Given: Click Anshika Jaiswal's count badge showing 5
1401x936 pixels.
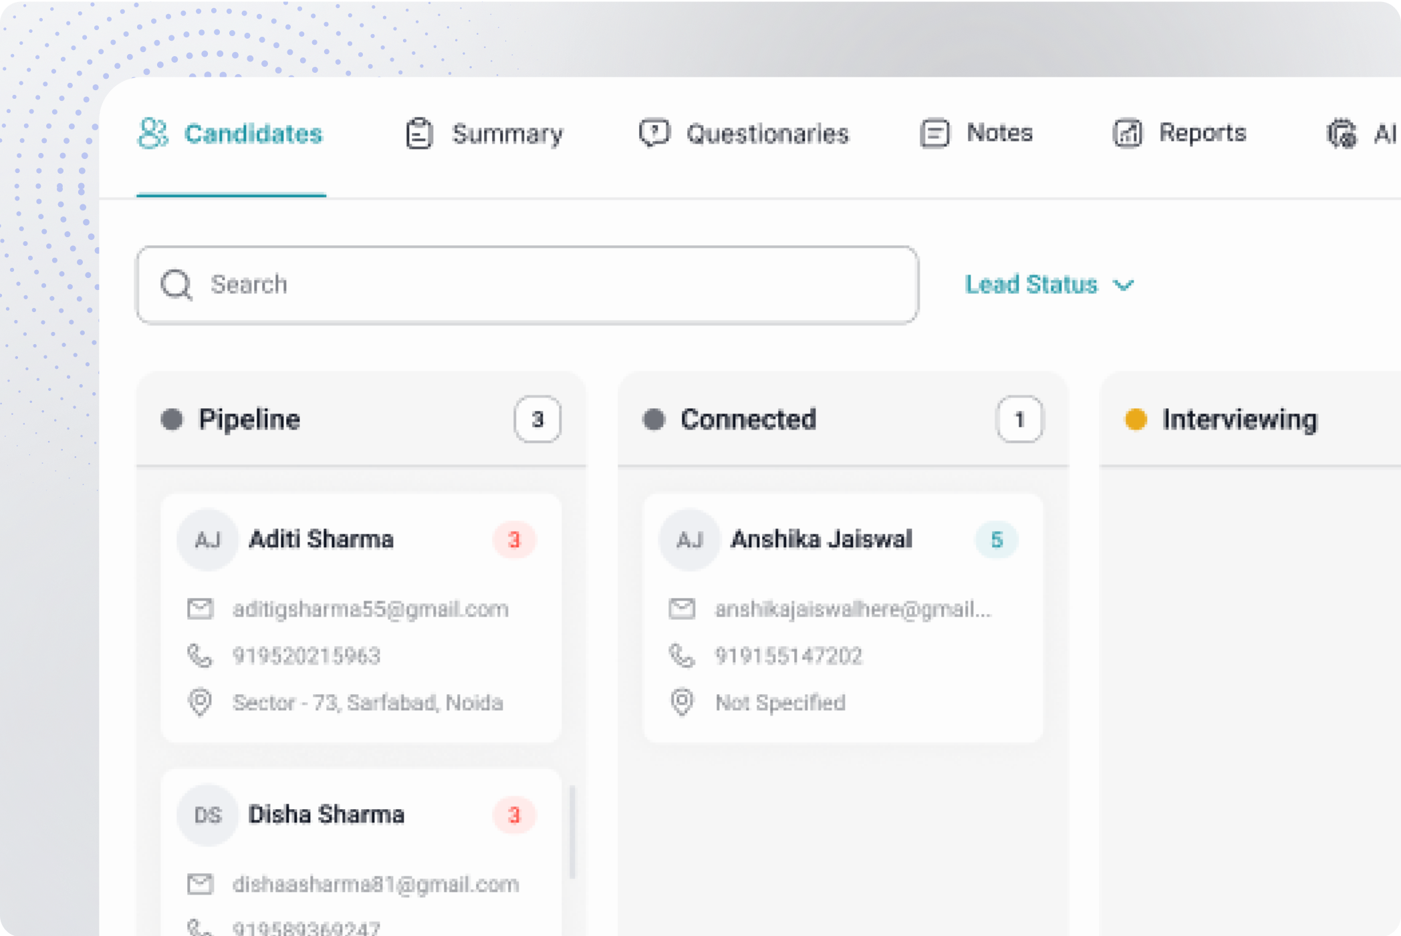Looking at the screenshot, I should pos(996,540).
